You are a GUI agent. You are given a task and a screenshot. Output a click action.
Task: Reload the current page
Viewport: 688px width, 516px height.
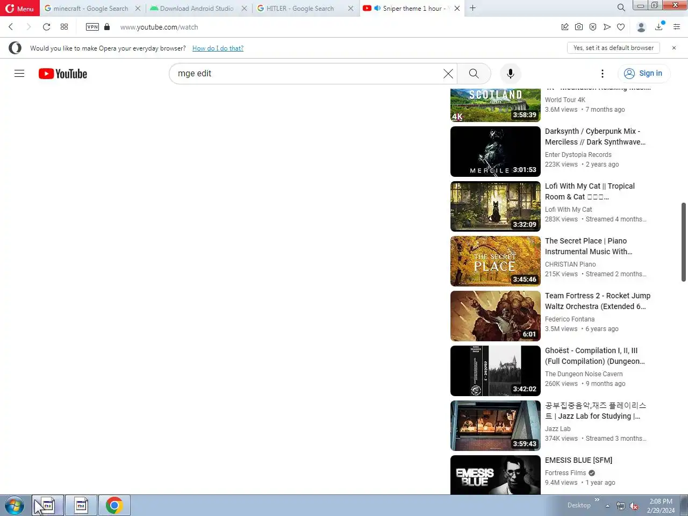[47, 27]
